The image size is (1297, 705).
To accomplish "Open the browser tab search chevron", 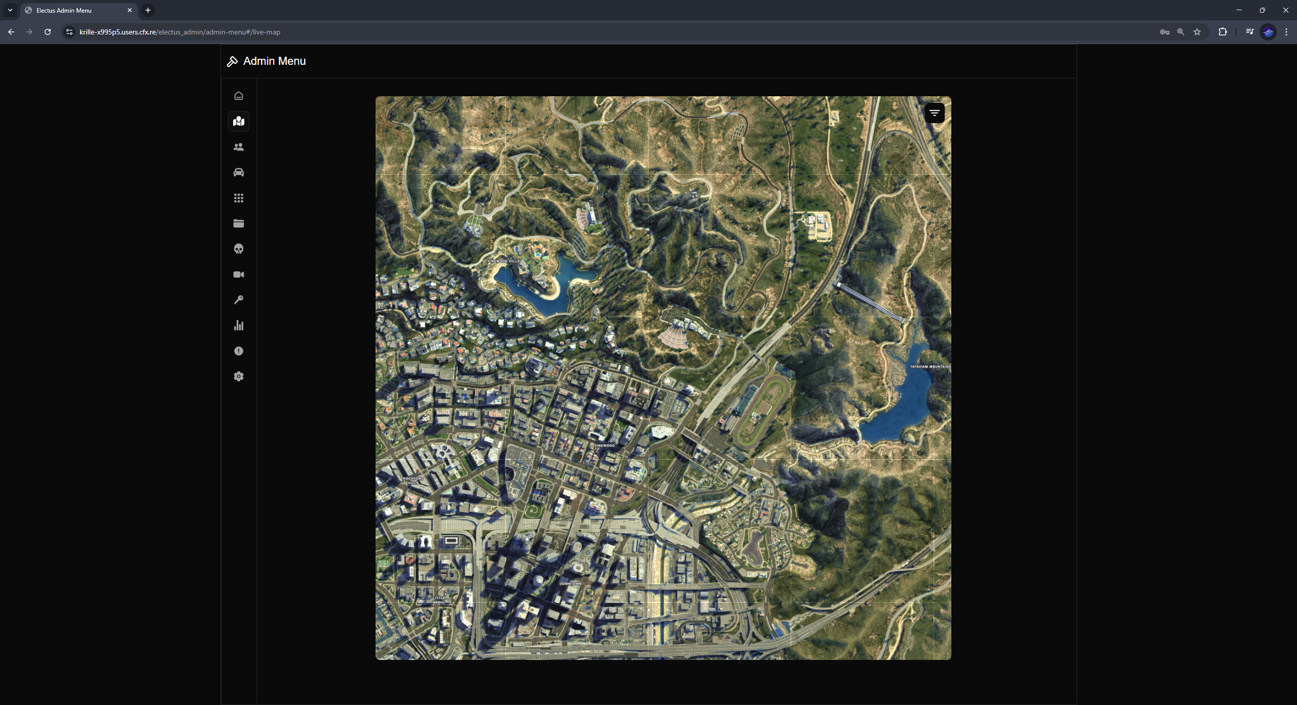I will 10,10.
